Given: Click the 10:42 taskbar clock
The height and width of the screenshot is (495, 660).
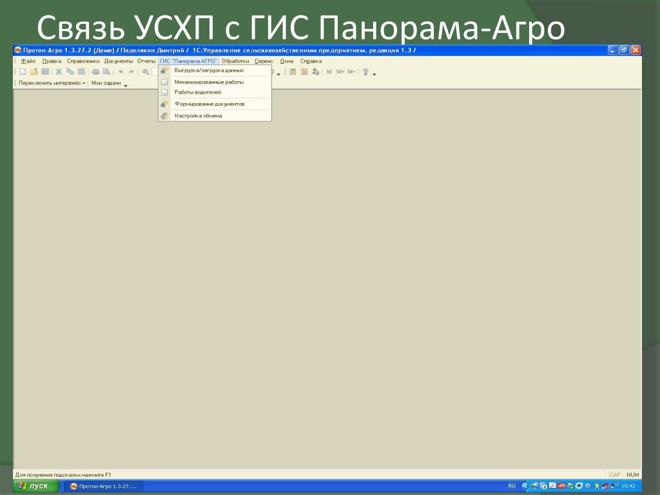Looking at the screenshot, I should point(628,486).
